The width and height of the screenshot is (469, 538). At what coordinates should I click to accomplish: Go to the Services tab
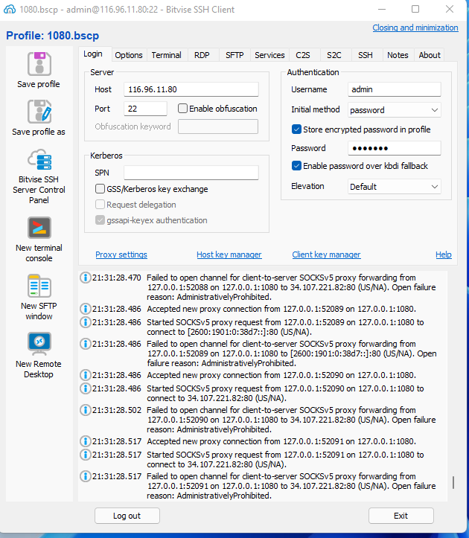tap(269, 55)
